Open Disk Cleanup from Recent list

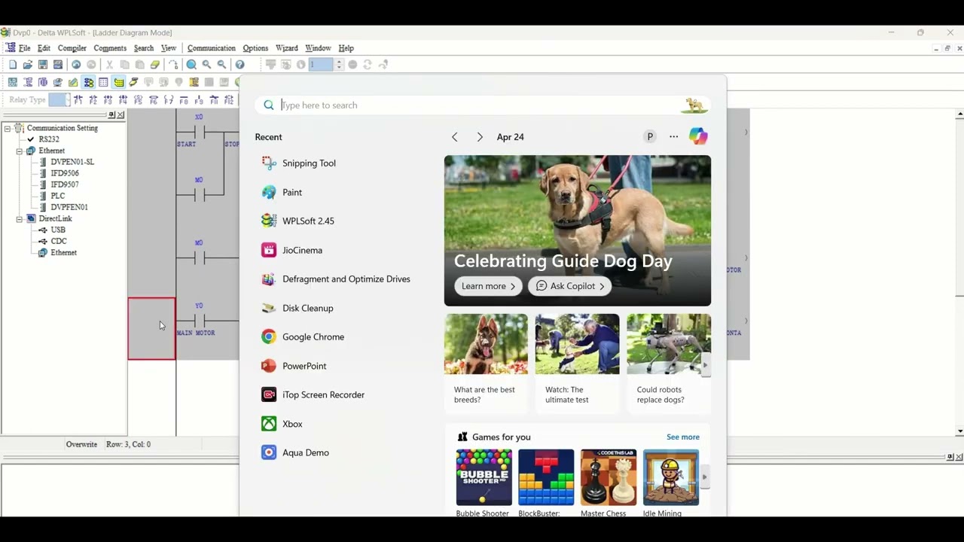pos(297,308)
